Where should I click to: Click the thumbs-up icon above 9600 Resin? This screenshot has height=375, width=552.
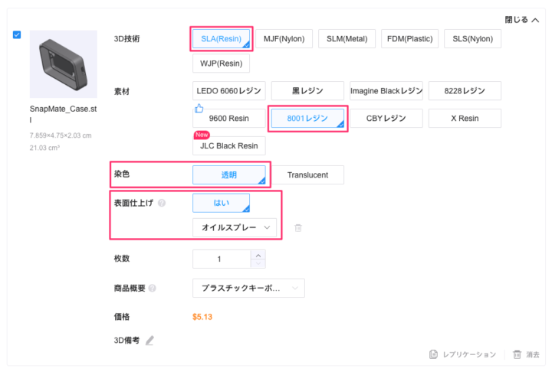pos(199,109)
